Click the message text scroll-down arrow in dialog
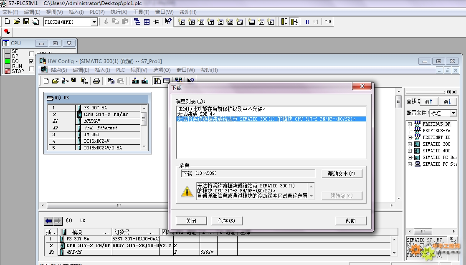The image size is (466, 265). pos(311,196)
